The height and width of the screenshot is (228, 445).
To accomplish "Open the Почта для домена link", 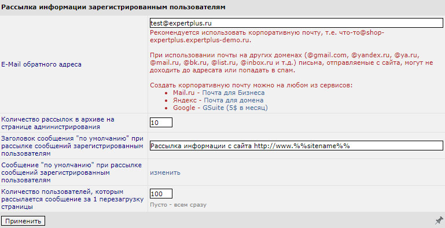I will tap(234, 100).
